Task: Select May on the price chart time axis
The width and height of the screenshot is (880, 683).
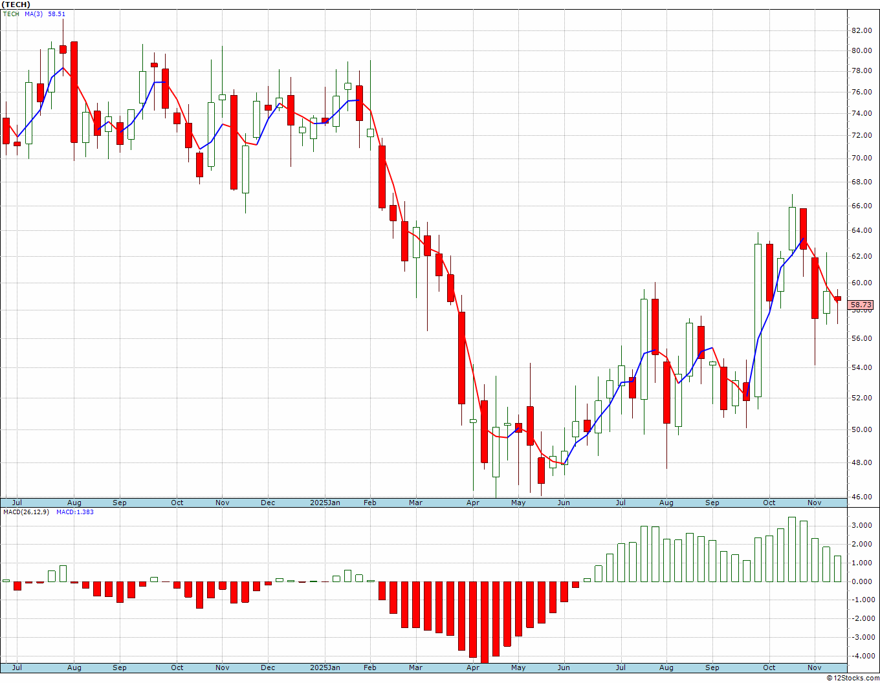Action: click(518, 503)
